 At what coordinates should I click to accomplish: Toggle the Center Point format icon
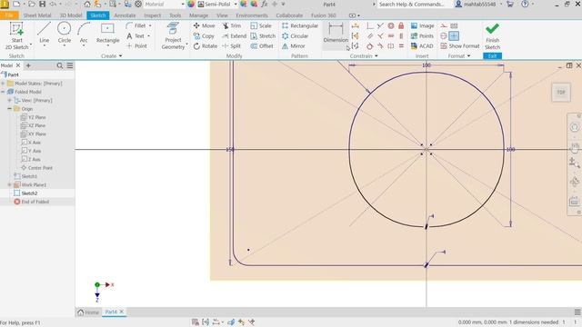(454, 36)
